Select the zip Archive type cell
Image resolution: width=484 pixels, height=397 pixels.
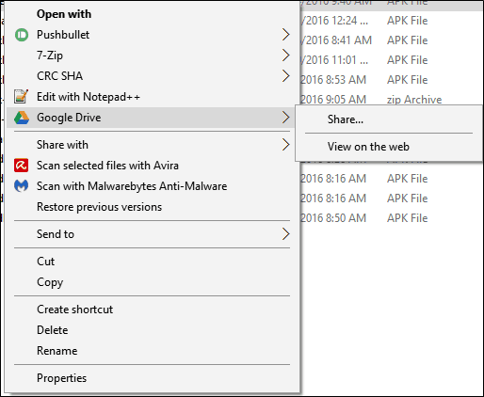414,100
